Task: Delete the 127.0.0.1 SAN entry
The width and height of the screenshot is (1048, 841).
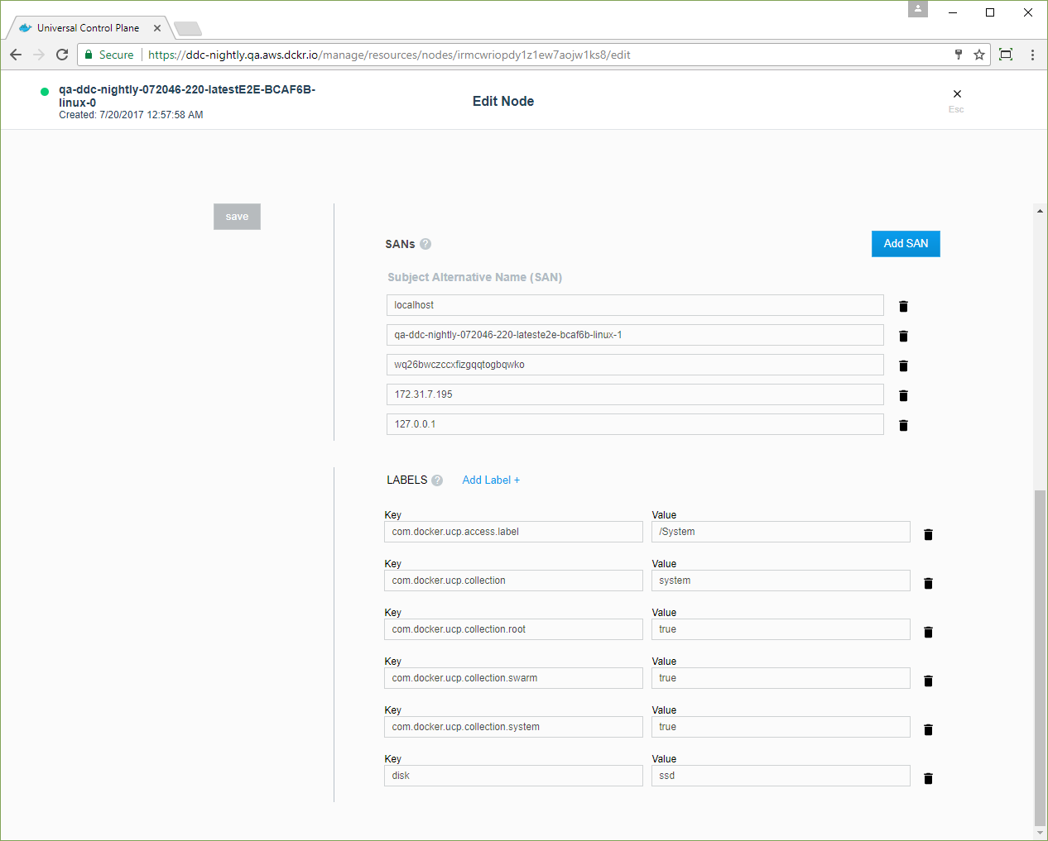Action: click(x=903, y=425)
